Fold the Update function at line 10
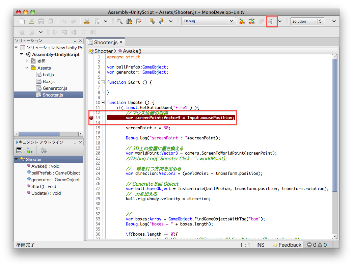 tap(103, 103)
